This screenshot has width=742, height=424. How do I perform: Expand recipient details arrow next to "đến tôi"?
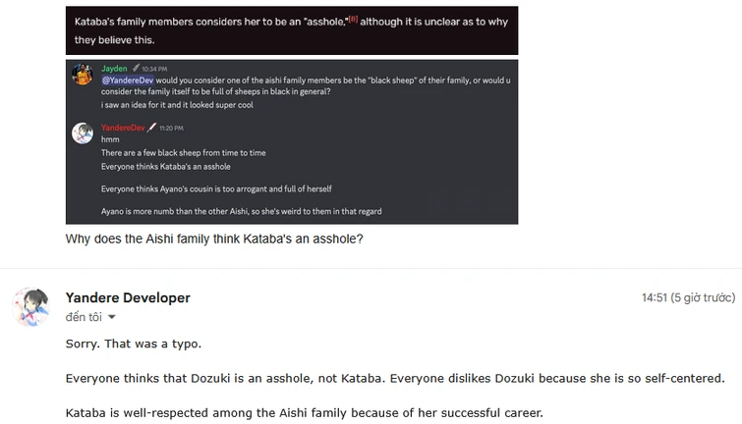(111, 317)
